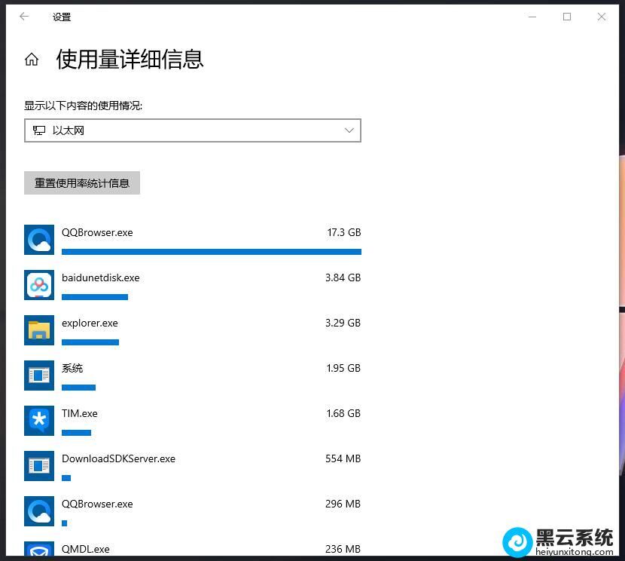Open the 以太网 network selection dropdown
The width and height of the screenshot is (625, 561).
point(192,130)
